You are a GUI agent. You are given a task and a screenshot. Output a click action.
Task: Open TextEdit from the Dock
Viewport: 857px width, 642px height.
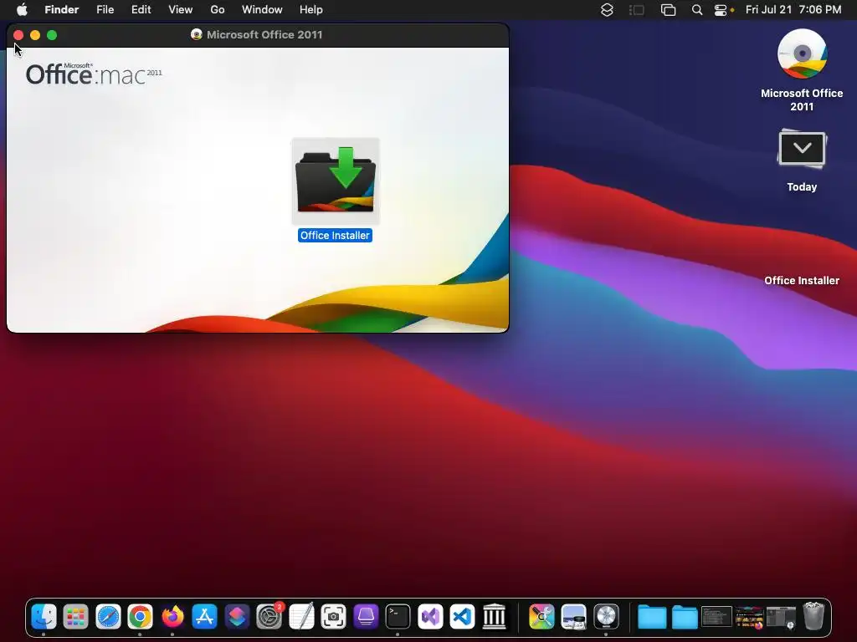[x=301, y=617]
